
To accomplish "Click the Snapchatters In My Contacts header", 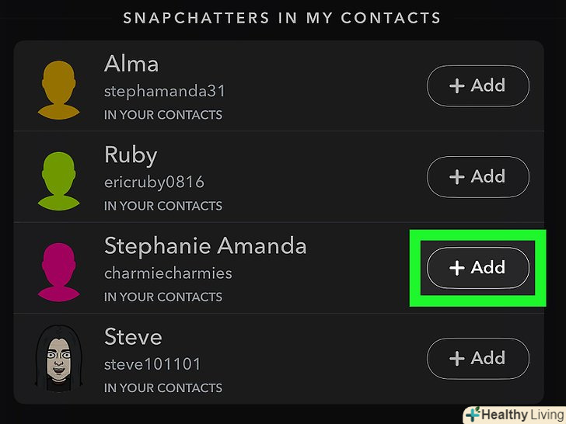I will point(282,17).
